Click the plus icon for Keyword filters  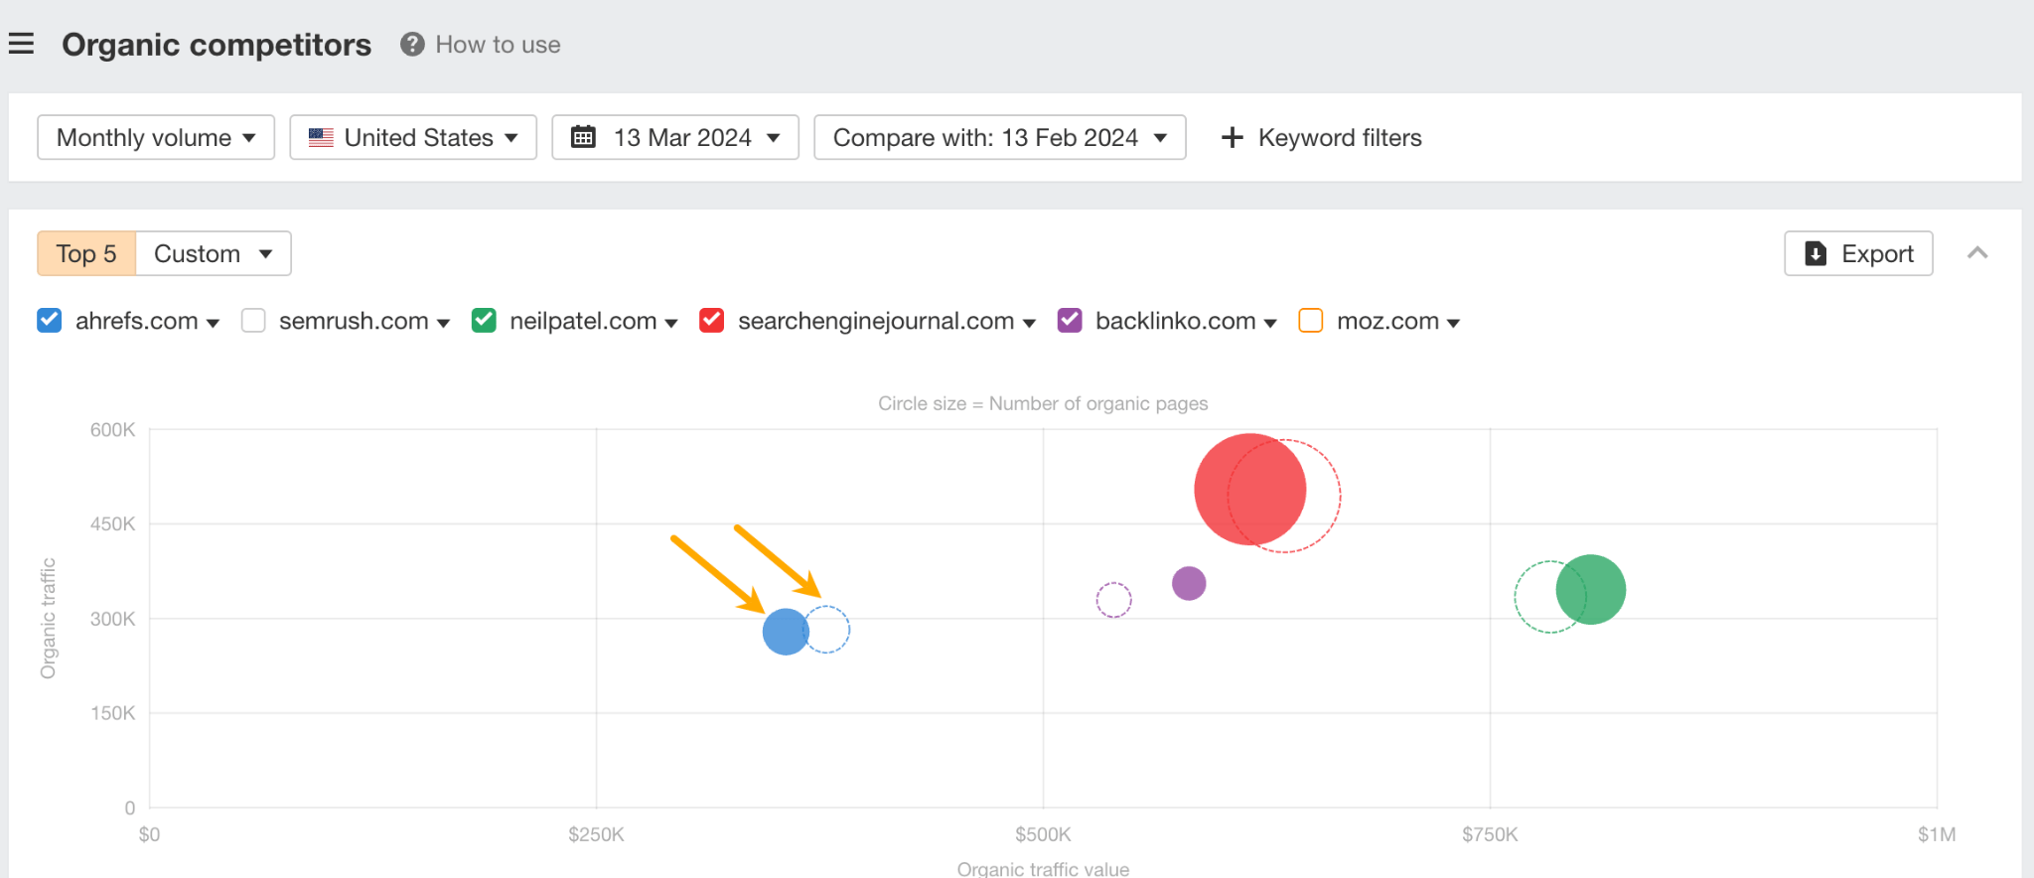tap(1232, 137)
